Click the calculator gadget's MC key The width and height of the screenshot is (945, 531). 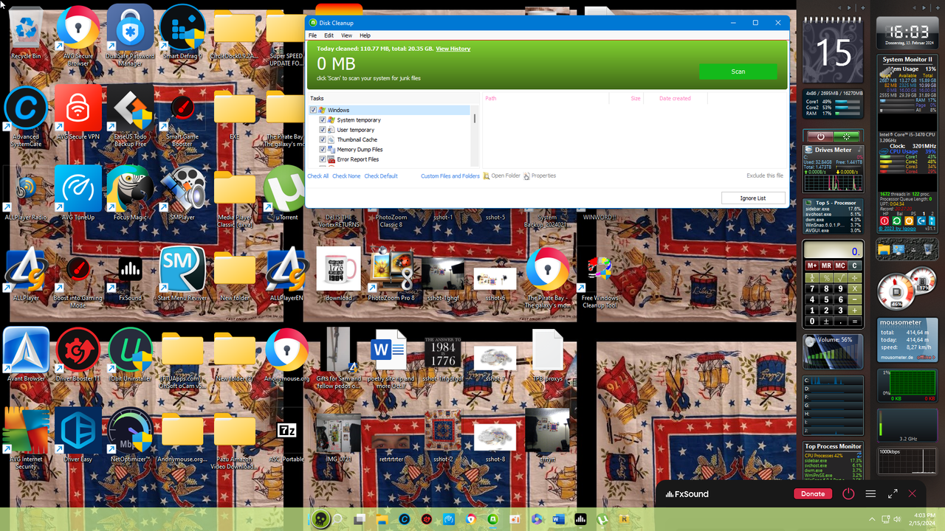839,265
